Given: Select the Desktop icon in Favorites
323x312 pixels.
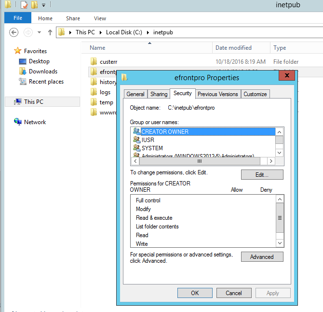Looking at the screenshot, I should pyautogui.click(x=23, y=61).
